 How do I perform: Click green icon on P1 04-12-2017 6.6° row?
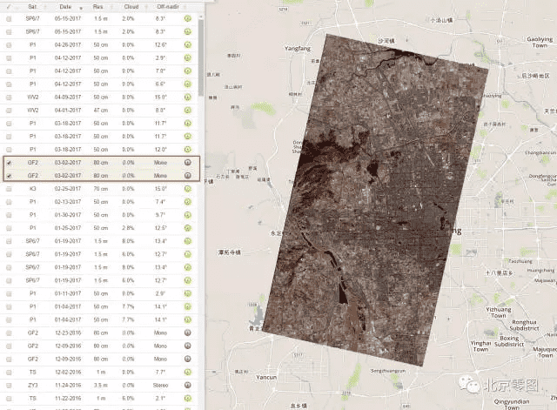pos(188,84)
